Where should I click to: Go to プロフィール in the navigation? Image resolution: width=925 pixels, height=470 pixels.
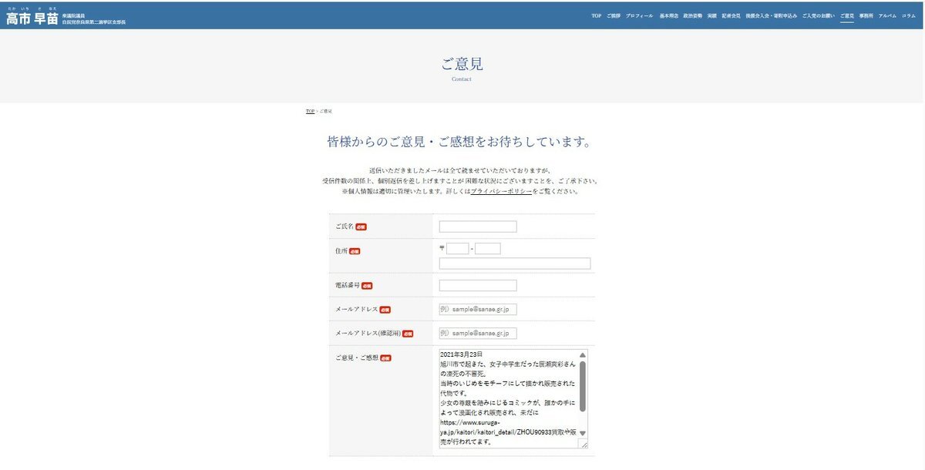640,15
